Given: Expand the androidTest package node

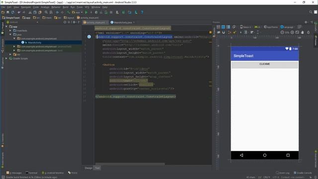Looking at the screenshot, I should [x=14, y=46].
